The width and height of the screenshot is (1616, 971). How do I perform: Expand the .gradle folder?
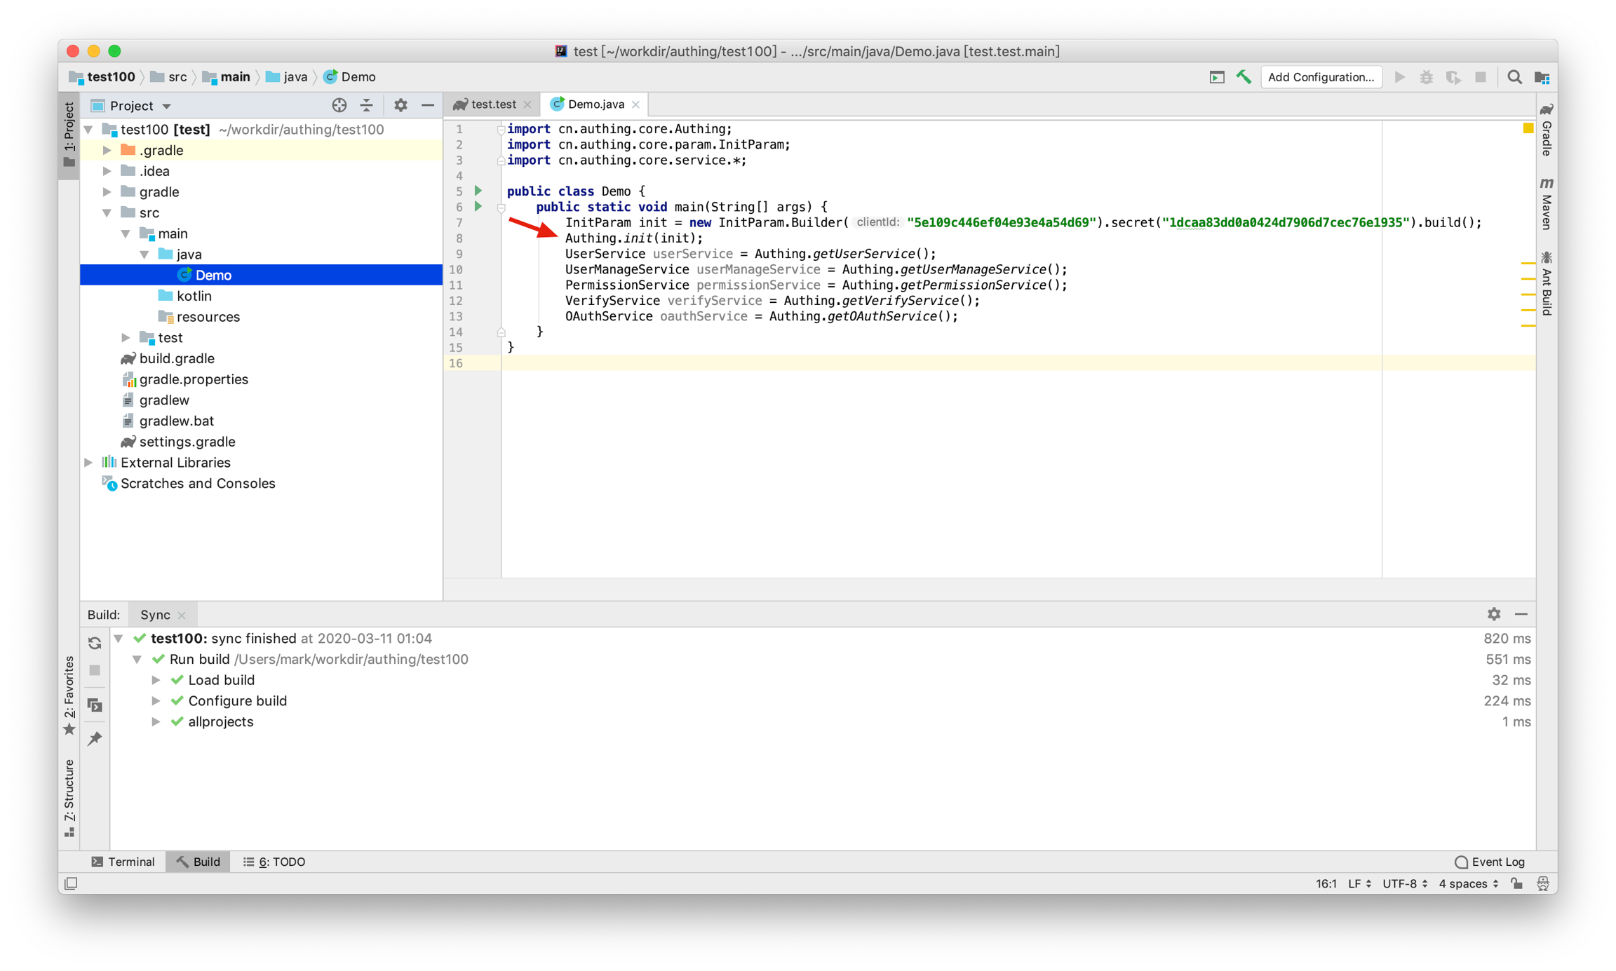pyautogui.click(x=107, y=150)
